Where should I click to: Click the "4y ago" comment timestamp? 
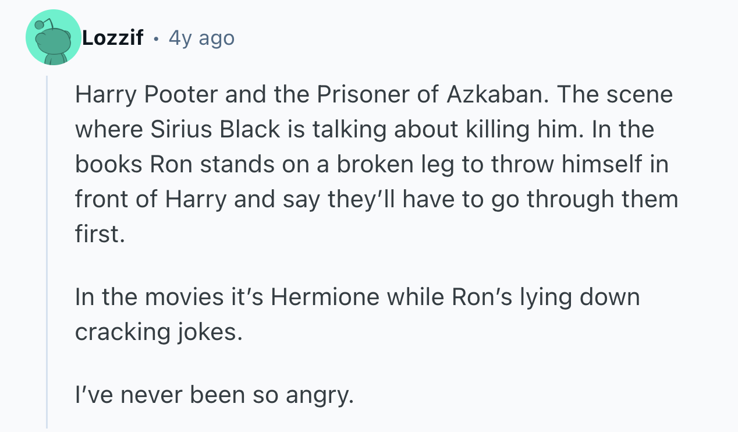pyautogui.click(x=201, y=38)
